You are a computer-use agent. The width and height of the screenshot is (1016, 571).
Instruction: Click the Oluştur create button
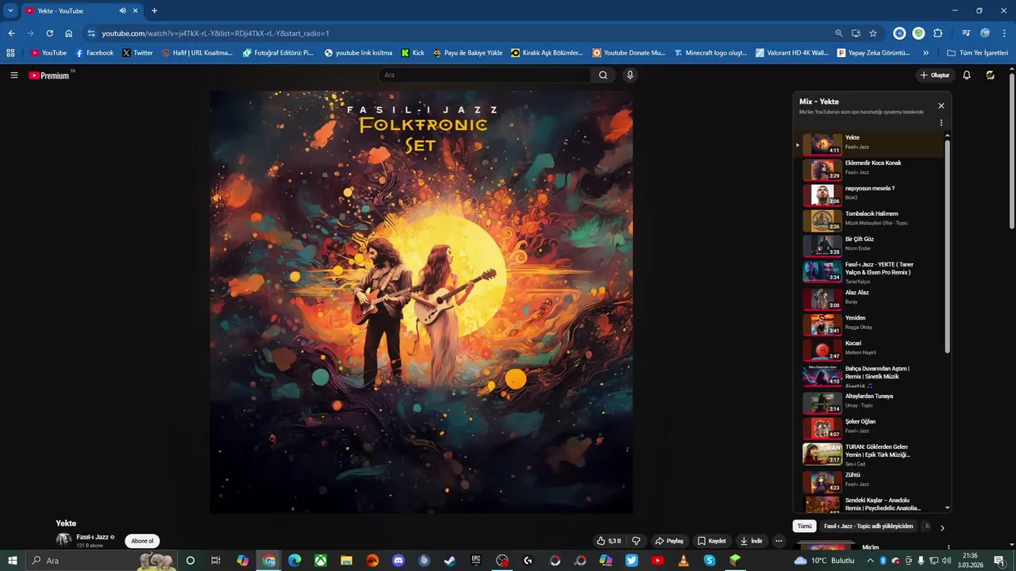pyautogui.click(x=935, y=75)
